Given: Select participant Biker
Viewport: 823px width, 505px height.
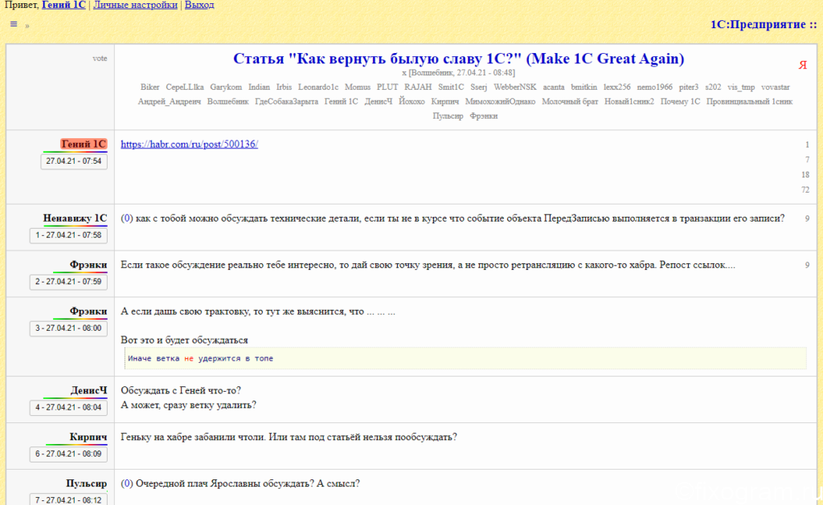Looking at the screenshot, I should click(x=149, y=87).
